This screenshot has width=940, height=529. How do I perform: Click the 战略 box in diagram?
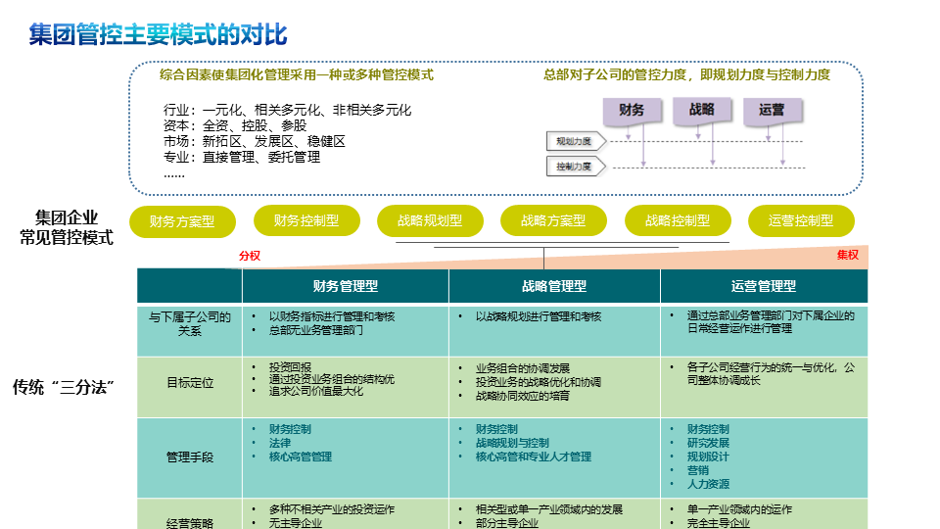pyautogui.click(x=701, y=110)
